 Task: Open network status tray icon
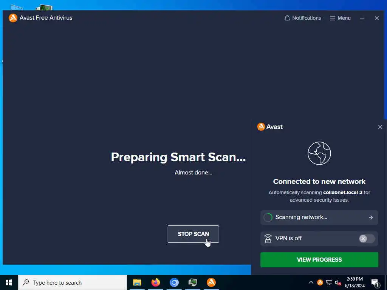329,282
